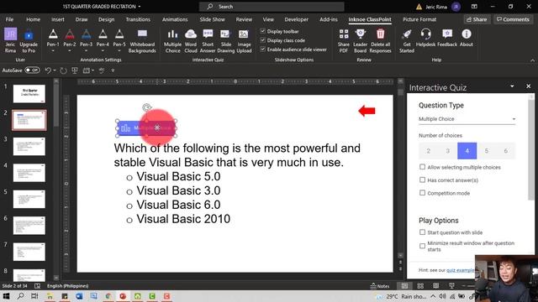Click the Share PDF icon
Image resolution: width=538 pixels, height=302 pixels.
coord(344,41)
